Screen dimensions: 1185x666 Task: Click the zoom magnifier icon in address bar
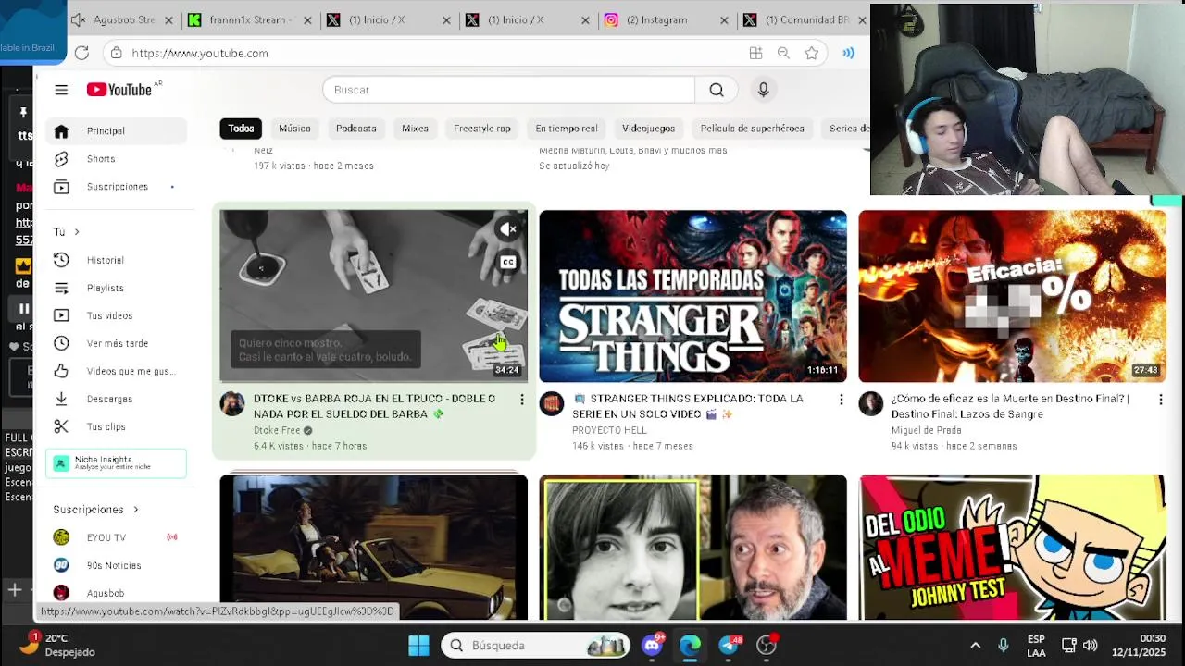click(x=783, y=53)
